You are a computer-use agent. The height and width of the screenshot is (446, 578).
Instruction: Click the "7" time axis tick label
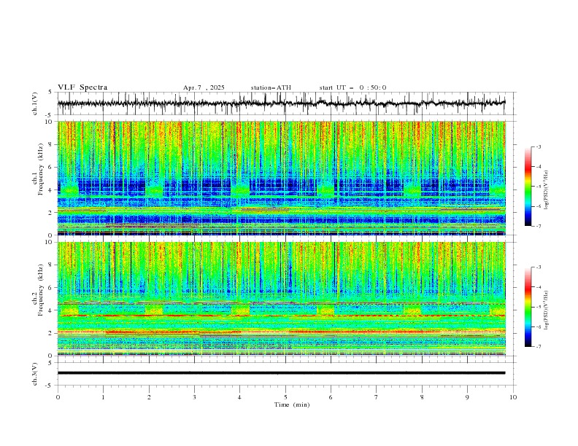point(377,397)
